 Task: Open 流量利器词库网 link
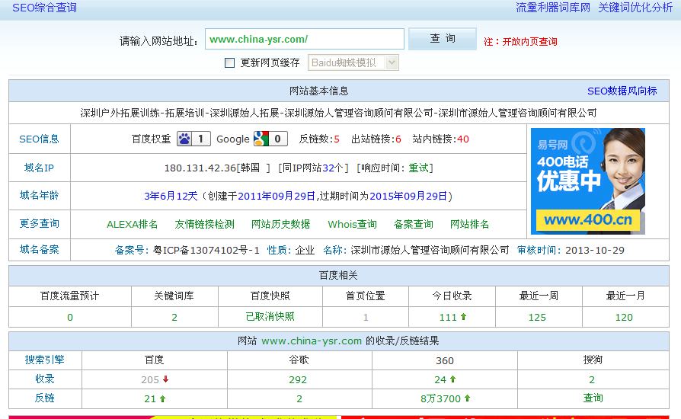click(553, 8)
